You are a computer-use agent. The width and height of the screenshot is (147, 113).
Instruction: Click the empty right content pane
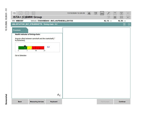(96, 63)
